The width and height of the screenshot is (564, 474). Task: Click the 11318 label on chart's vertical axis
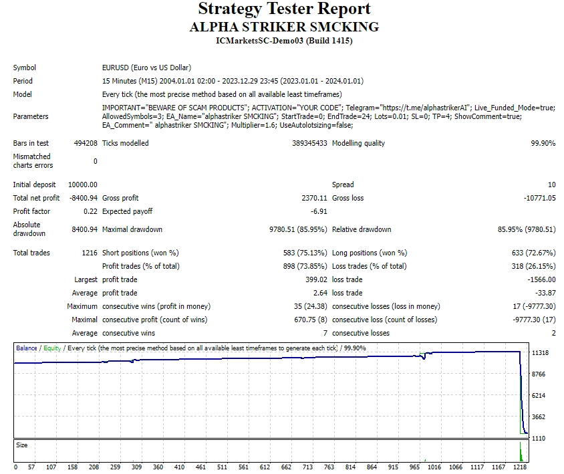(x=540, y=353)
